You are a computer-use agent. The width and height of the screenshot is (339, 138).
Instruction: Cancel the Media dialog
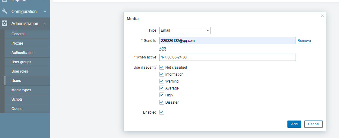coord(313,124)
